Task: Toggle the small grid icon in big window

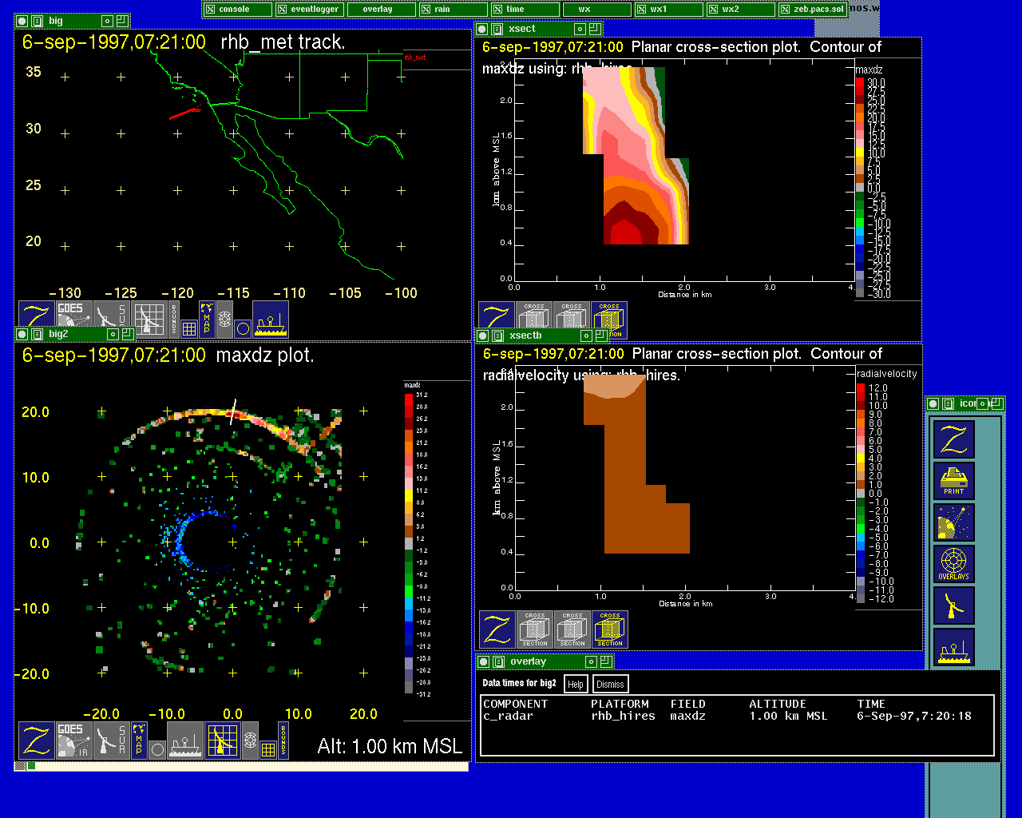Action: [189, 328]
